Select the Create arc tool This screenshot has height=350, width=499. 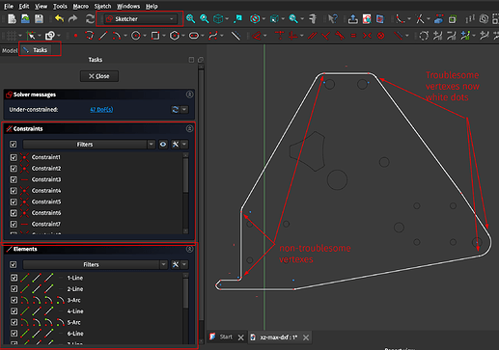(116, 36)
